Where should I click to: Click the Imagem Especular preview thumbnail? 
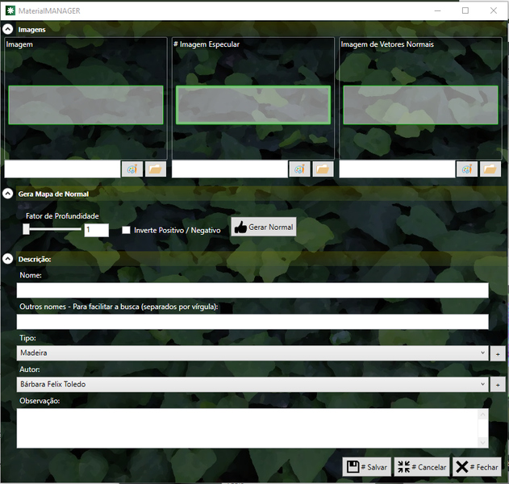253,105
